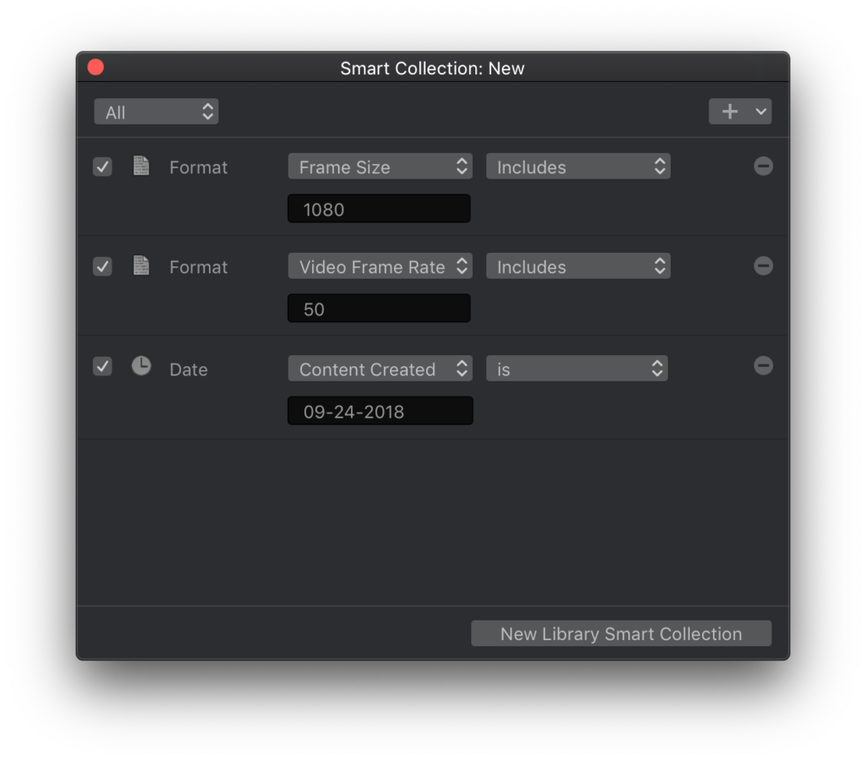The image size is (866, 761).
Task: Click the 1080 frame size text field
Action: [379, 209]
